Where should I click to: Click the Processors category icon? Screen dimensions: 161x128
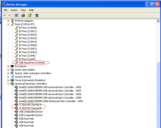[12, 66]
